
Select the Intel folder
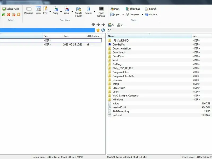pos(115,60)
